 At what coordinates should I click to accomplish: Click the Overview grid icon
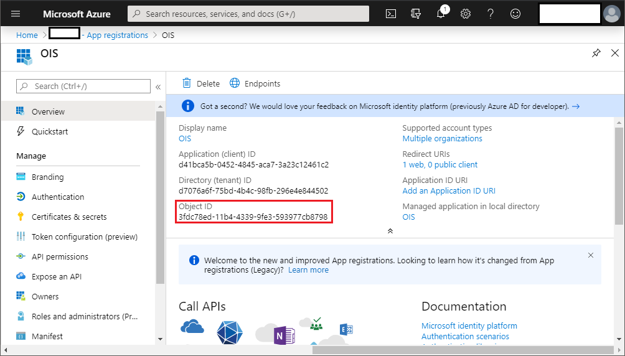pyautogui.click(x=21, y=111)
